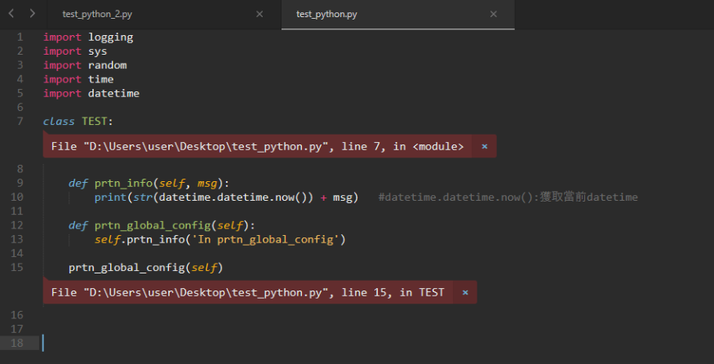Click gutter line number 7

20,122
